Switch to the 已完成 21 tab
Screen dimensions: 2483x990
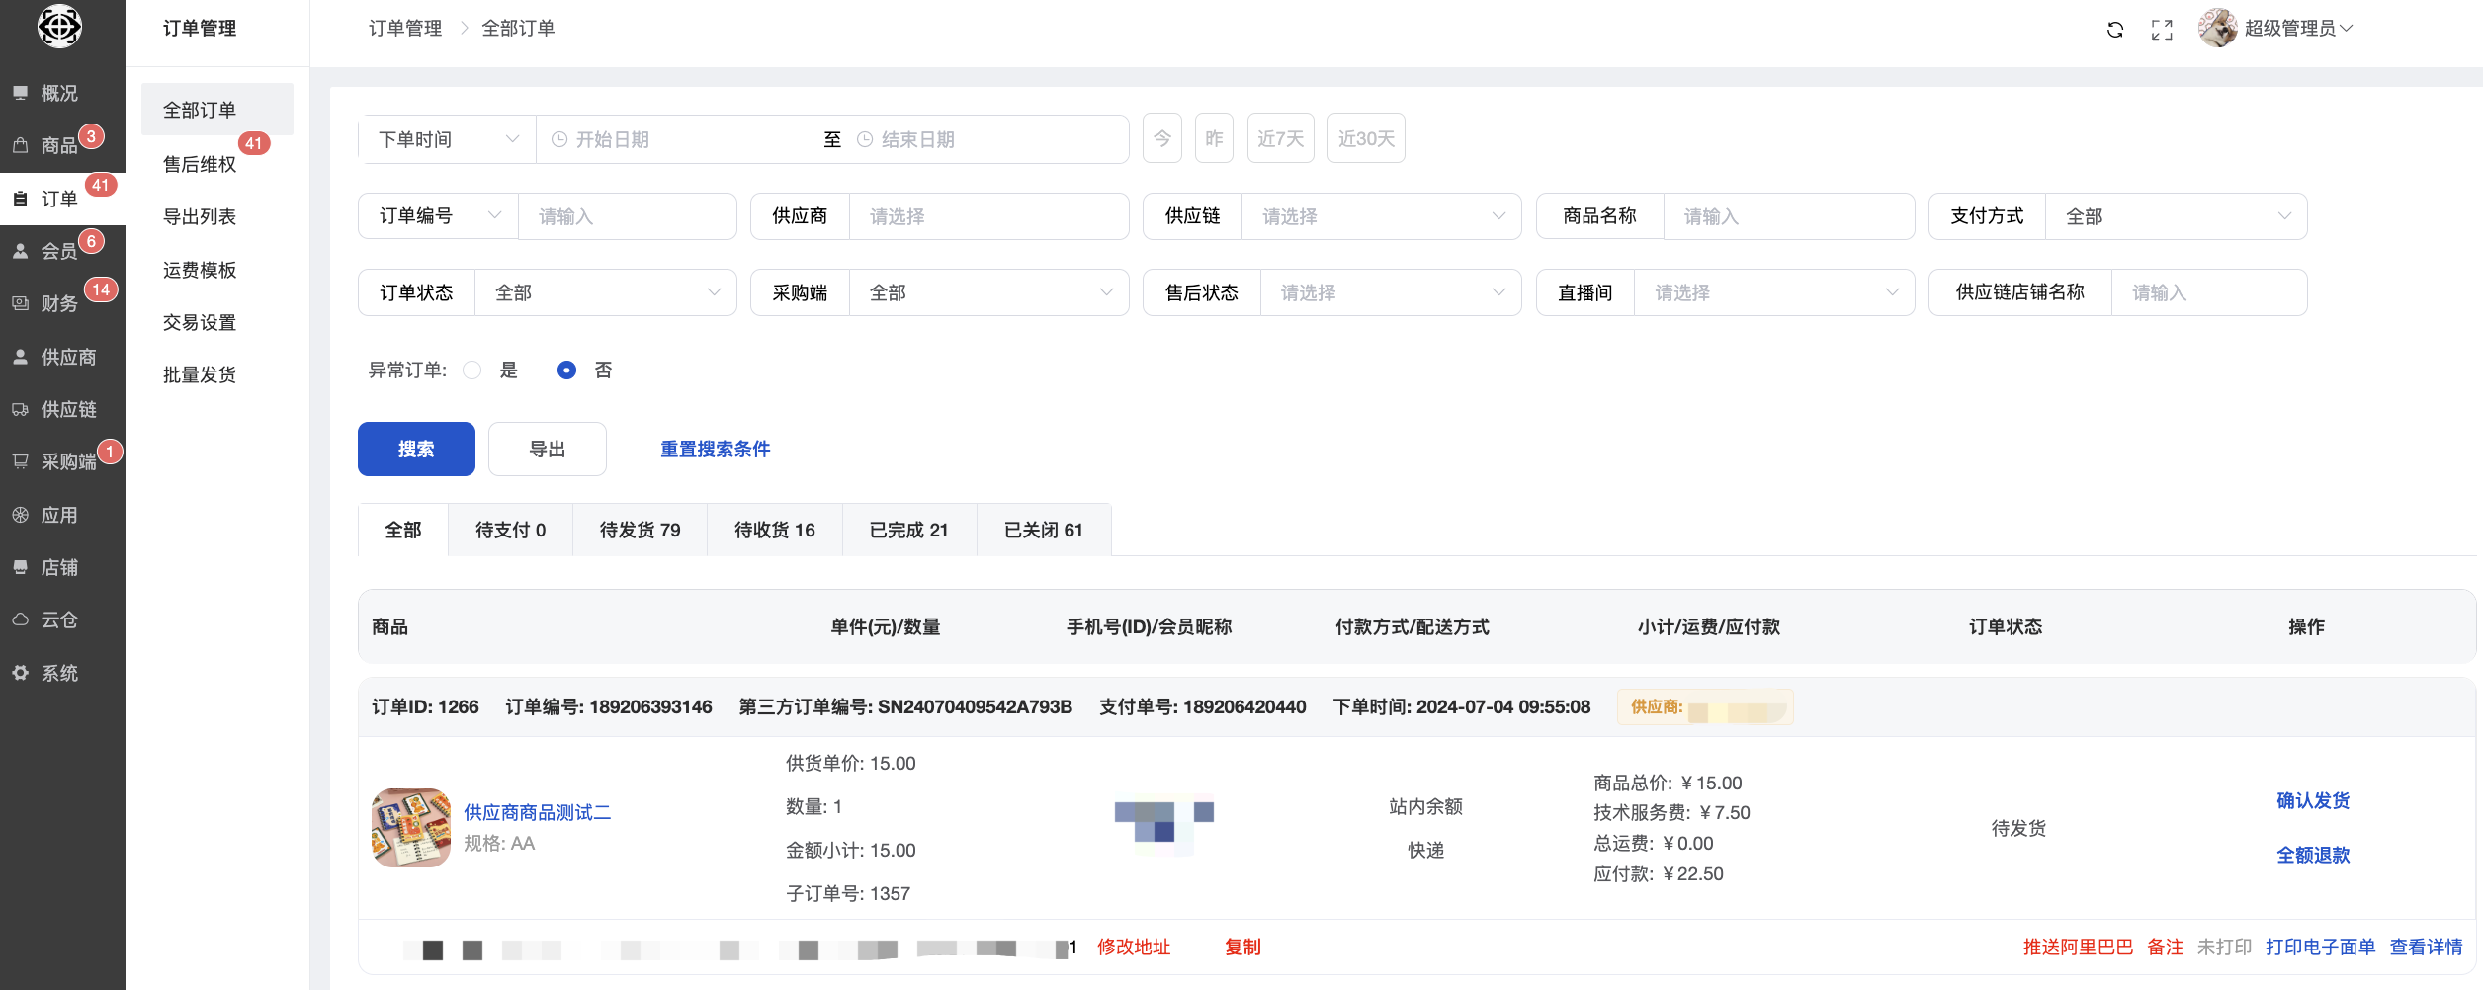click(908, 531)
